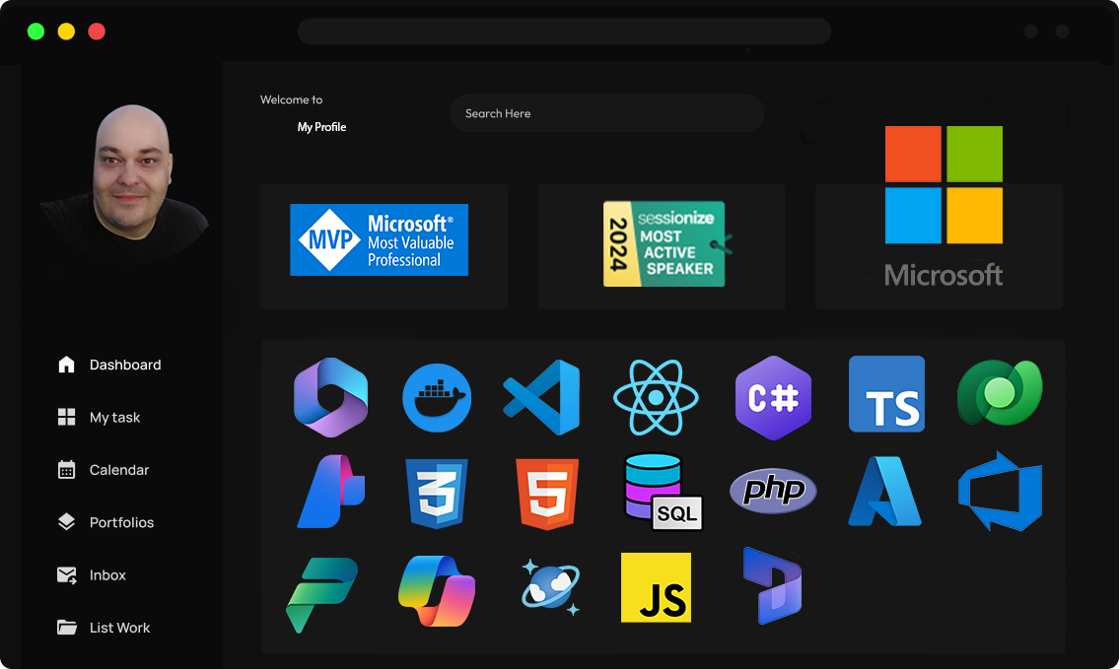The image size is (1120, 669).
Task: Click the Search Here field
Action: (x=606, y=113)
